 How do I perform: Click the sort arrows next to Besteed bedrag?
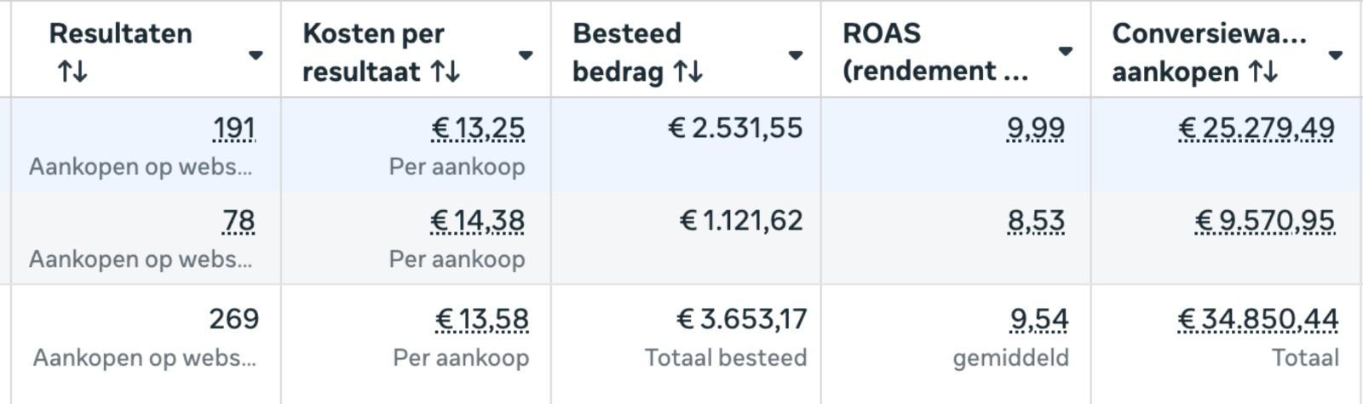click(687, 72)
